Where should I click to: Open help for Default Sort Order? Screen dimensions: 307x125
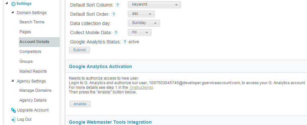[114, 14]
